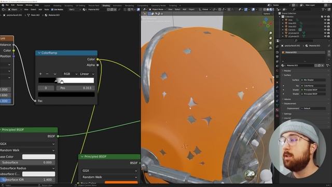The width and height of the screenshot is (332, 187).
Task: Hide Collection with eye icon
Action: click(x=325, y=17)
